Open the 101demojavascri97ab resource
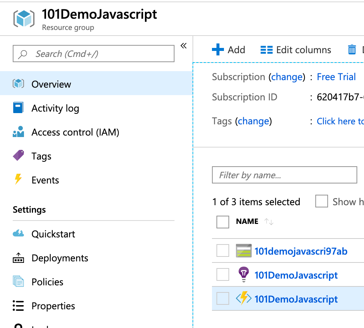 pos(301,251)
